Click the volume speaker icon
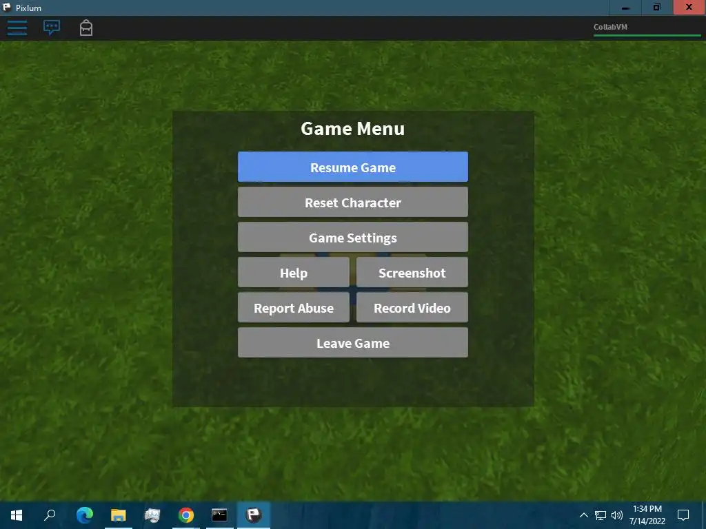Viewport: 706px width, 529px height. point(617,515)
